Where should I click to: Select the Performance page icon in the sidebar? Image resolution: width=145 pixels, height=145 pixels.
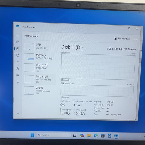18,49
